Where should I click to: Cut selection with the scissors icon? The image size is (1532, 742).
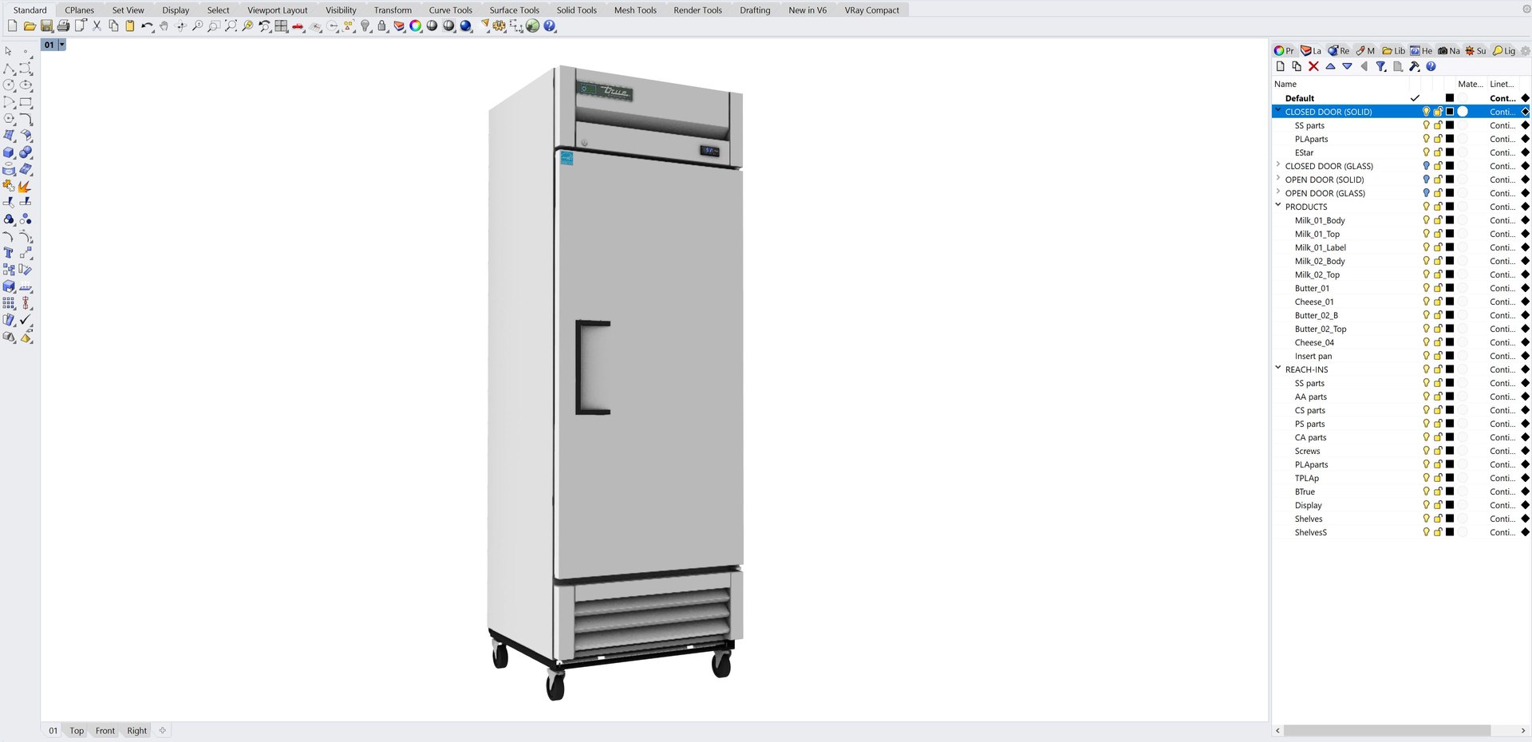point(97,26)
